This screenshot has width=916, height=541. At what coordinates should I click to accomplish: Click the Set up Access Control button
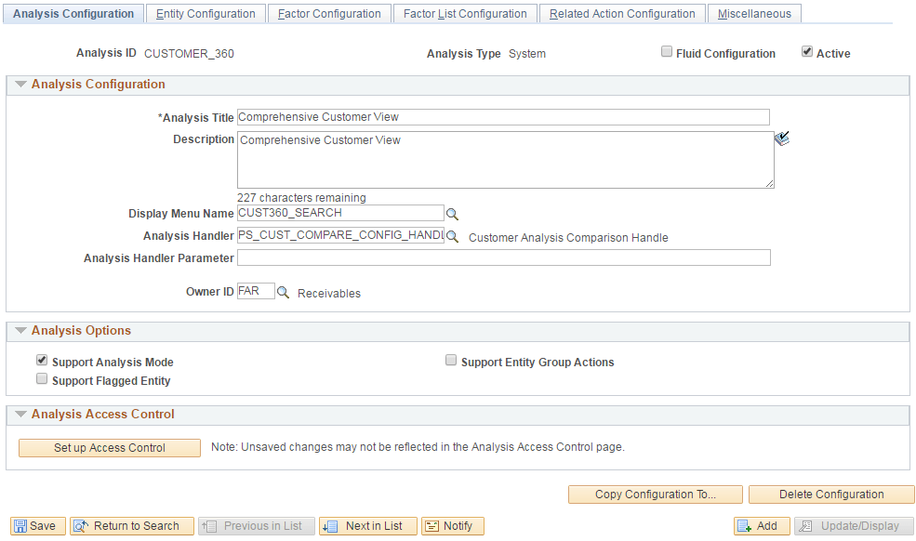[109, 447]
